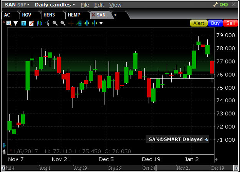This screenshot has height=172, width=240.
Task: Open the white triangle dropdown next to the search tool
Action: click(16, 23)
